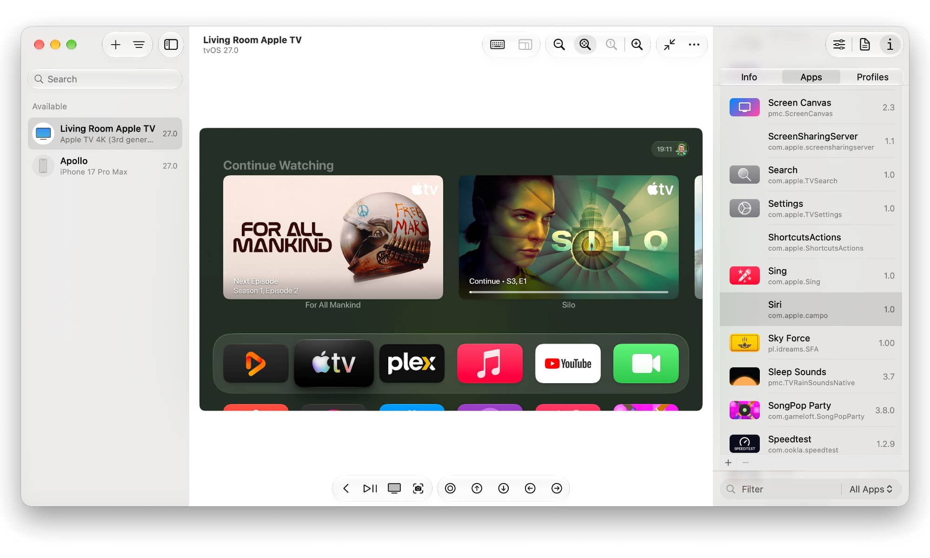This screenshot has width=930, height=558.
Task: Click the remove app minus button
Action: (745, 463)
